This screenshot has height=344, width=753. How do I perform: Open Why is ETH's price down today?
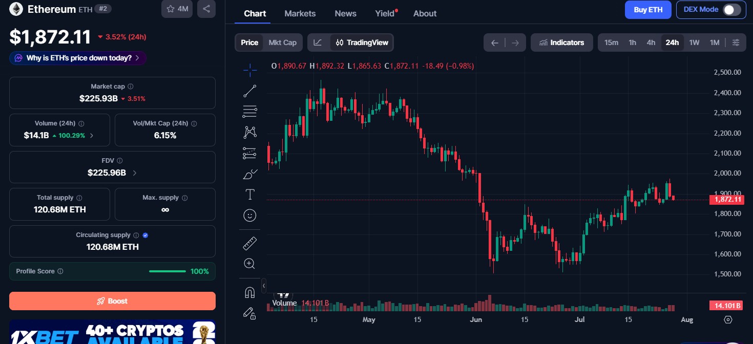click(78, 58)
